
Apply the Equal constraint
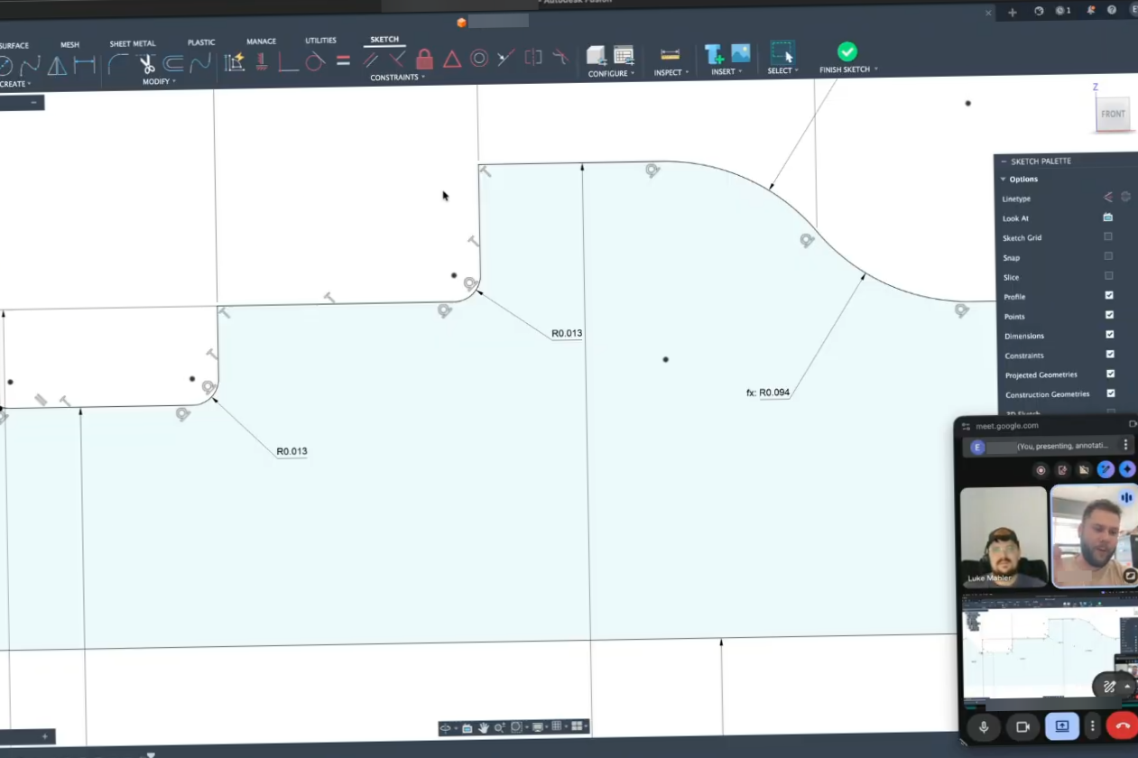click(x=343, y=61)
